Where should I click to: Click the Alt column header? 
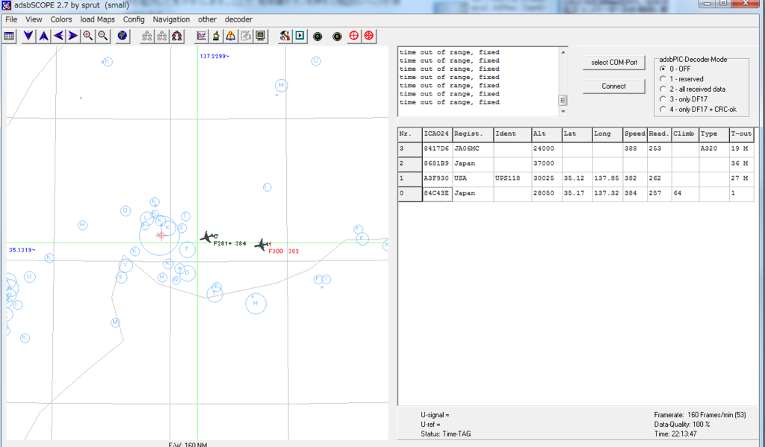(546, 134)
